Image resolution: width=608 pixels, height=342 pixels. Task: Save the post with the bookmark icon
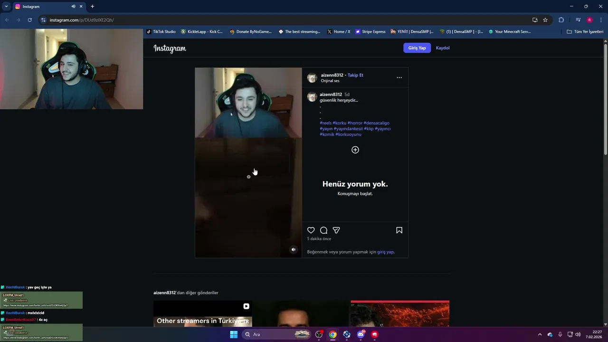click(399, 230)
